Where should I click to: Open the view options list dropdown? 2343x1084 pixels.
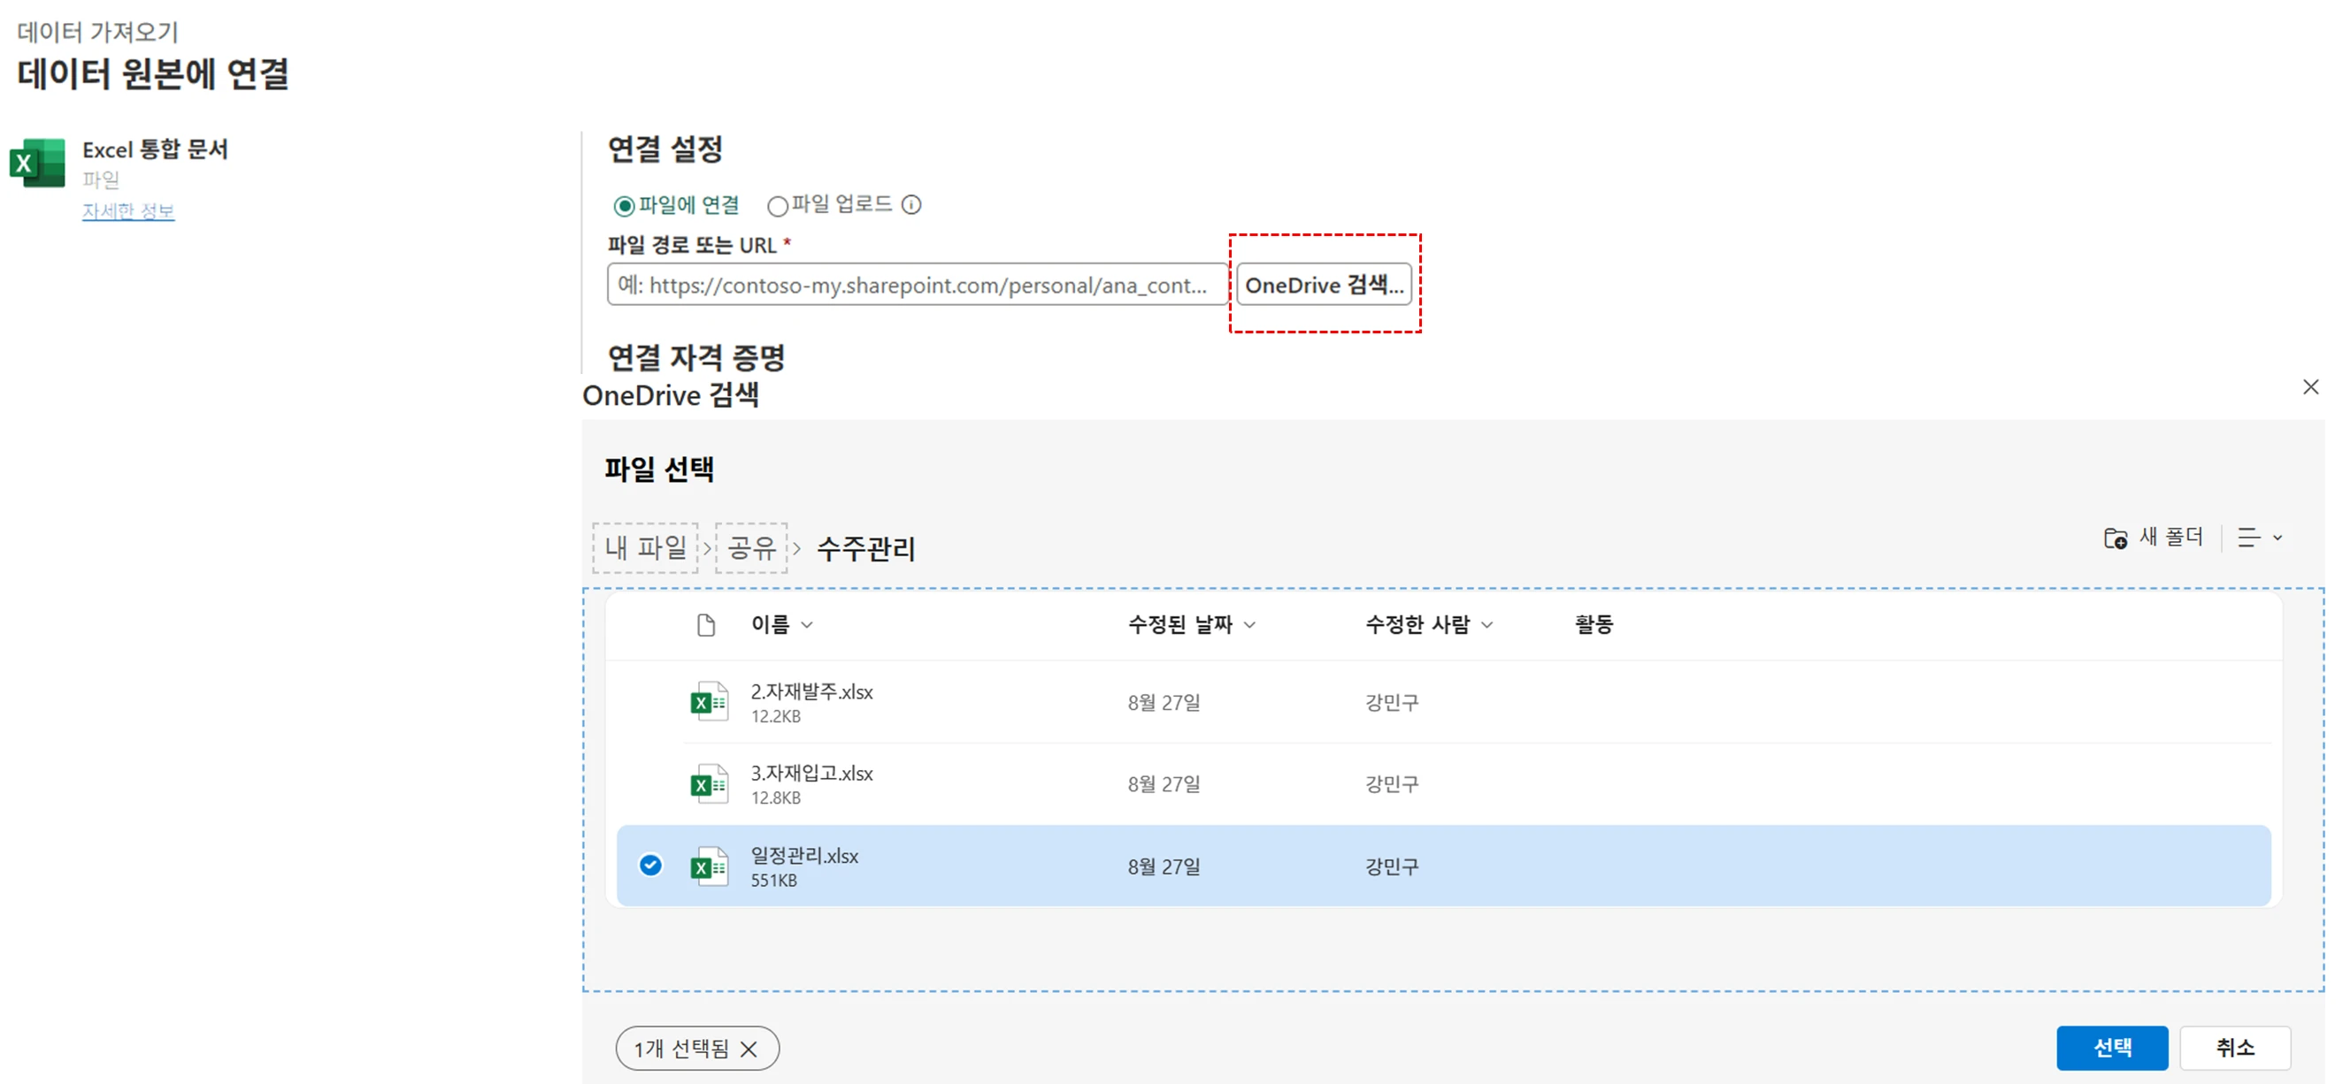(x=2259, y=538)
